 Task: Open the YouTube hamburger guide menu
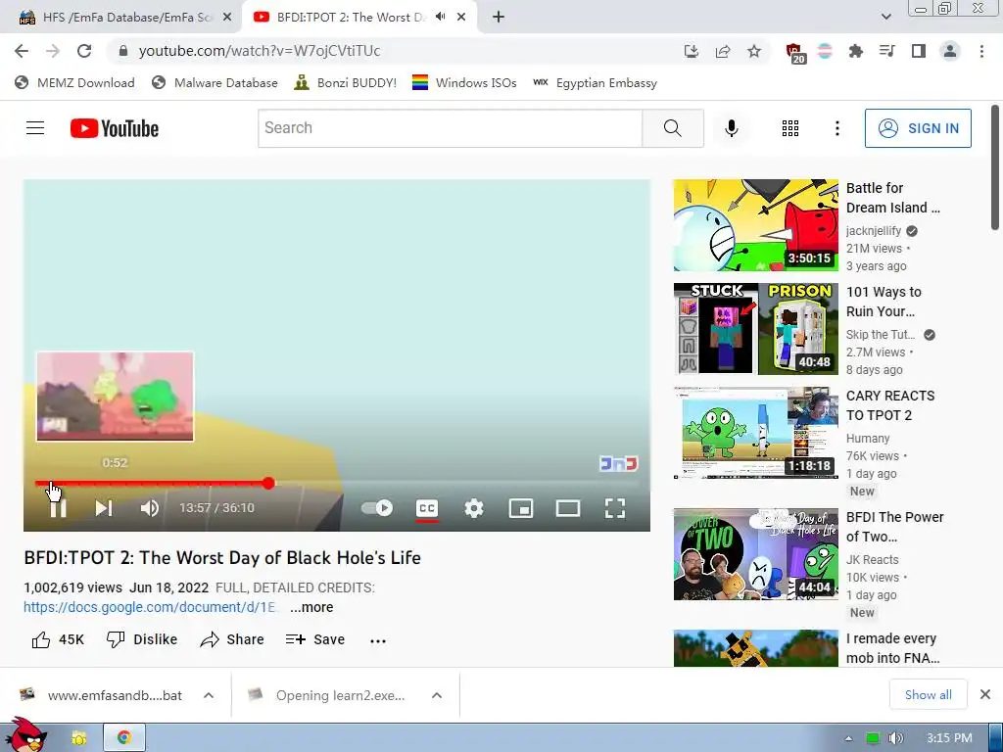(x=35, y=128)
